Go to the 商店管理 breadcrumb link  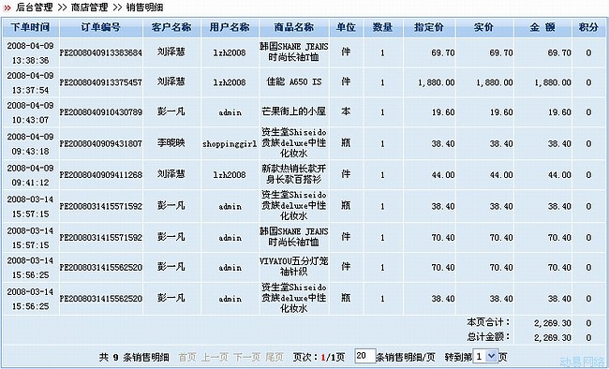(90, 7)
